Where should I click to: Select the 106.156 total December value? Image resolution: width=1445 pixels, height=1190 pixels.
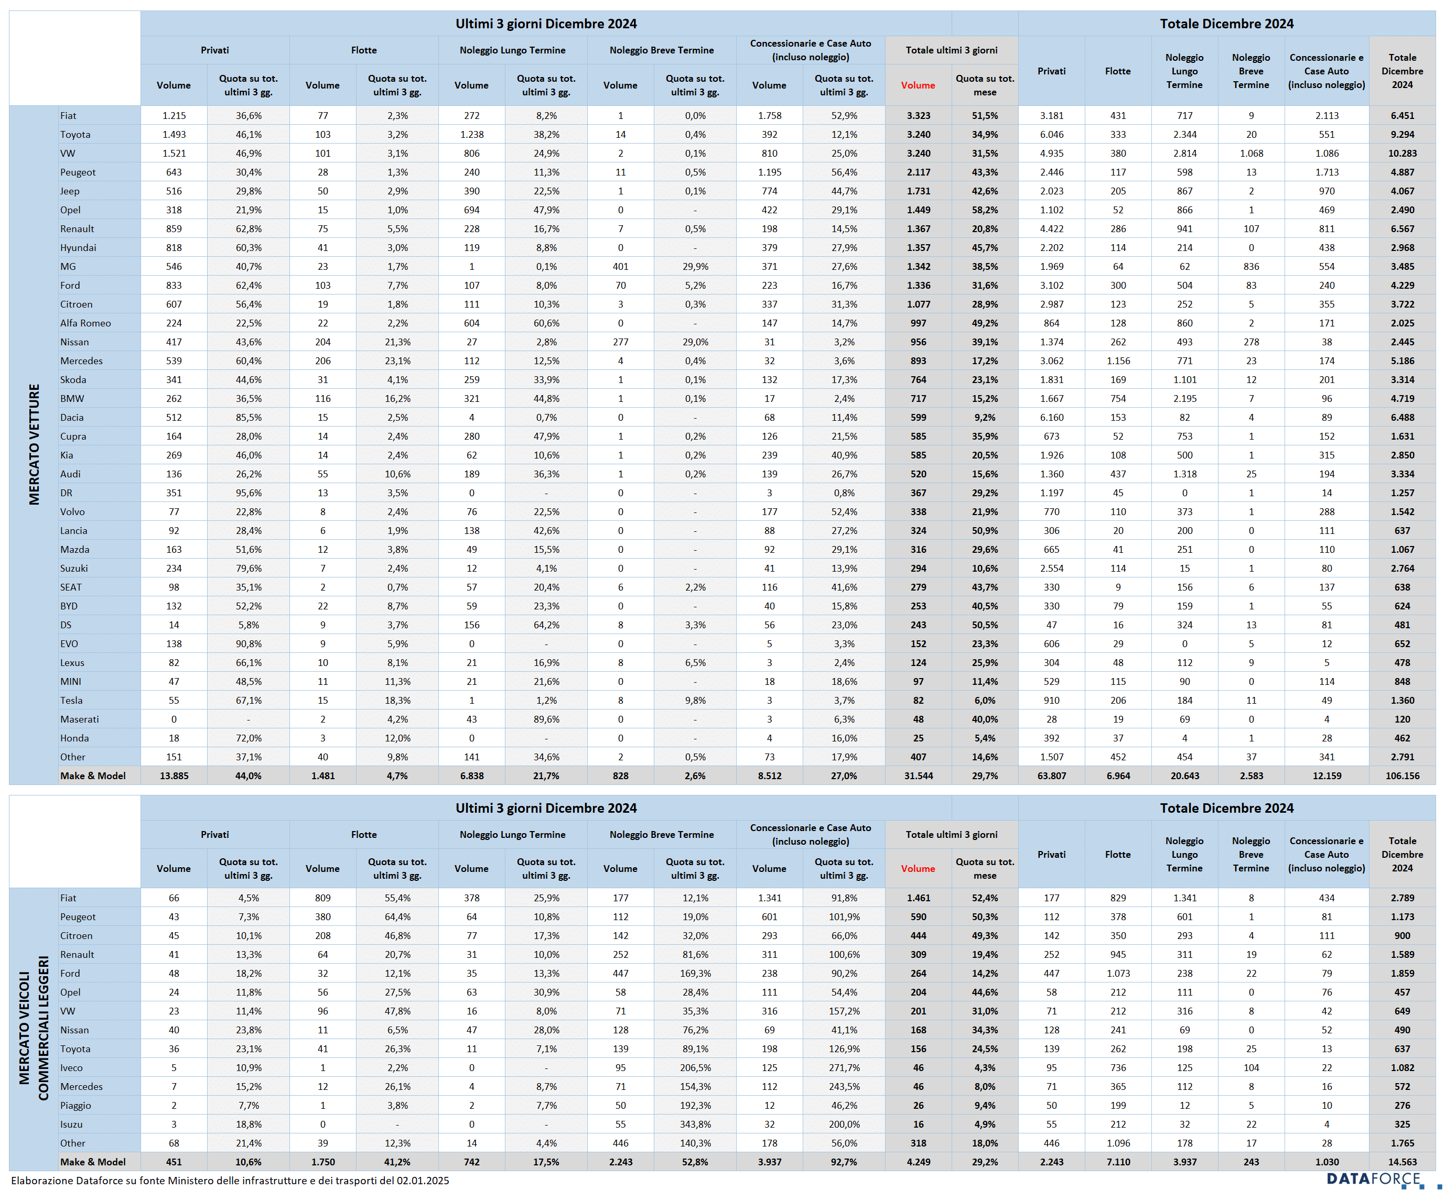(x=1402, y=776)
